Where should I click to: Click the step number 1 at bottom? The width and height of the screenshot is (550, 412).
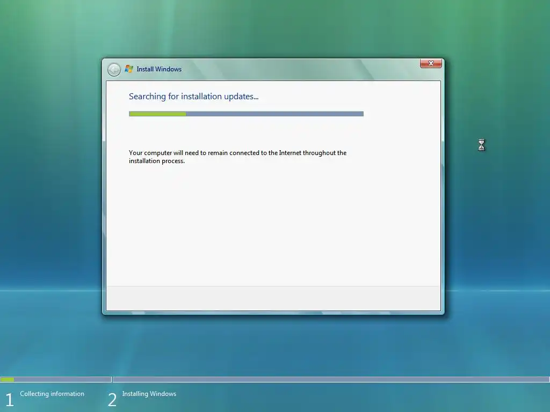click(10, 400)
